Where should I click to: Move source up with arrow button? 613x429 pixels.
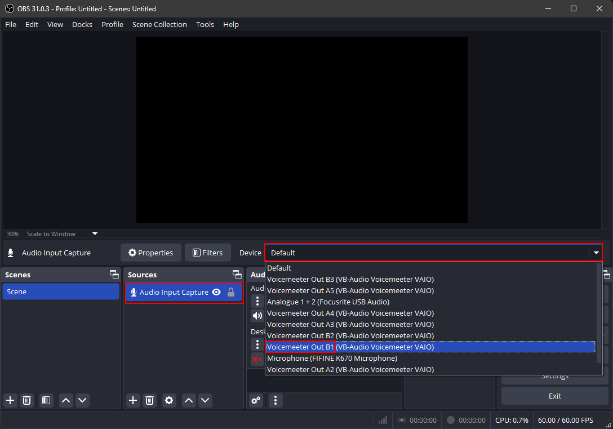click(189, 400)
